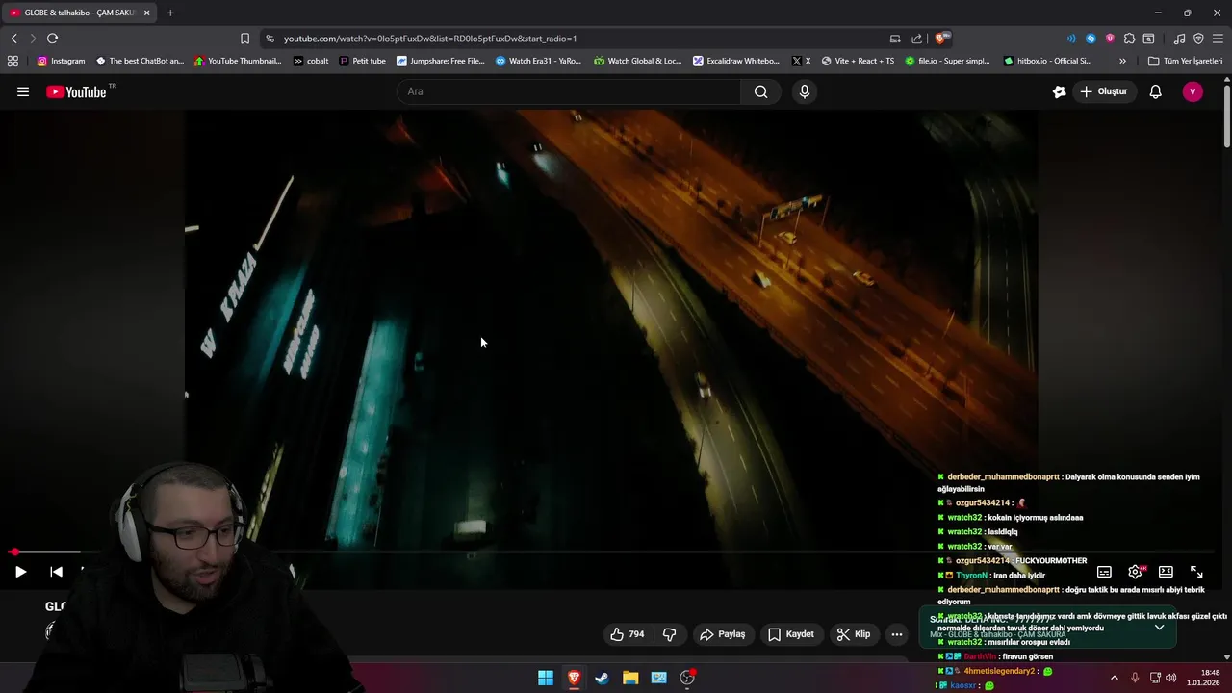Open the Excalidraw Whiteboard bookmark
The width and height of the screenshot is (1232, 693).
(736, 61)
